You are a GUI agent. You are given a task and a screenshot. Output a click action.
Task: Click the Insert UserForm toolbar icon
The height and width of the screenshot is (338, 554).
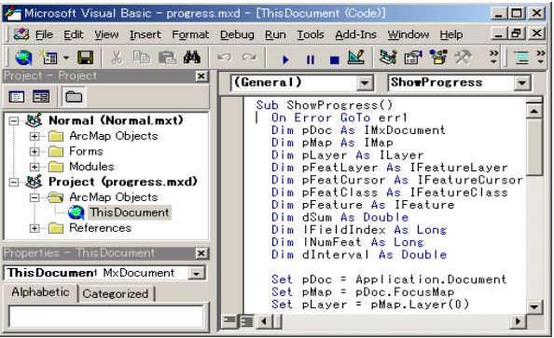click(48, 58)
